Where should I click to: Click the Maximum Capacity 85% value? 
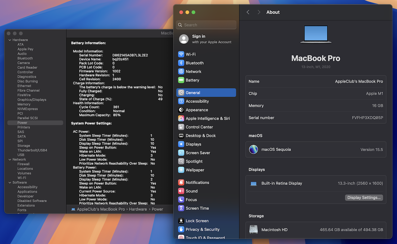pos(117,115)
